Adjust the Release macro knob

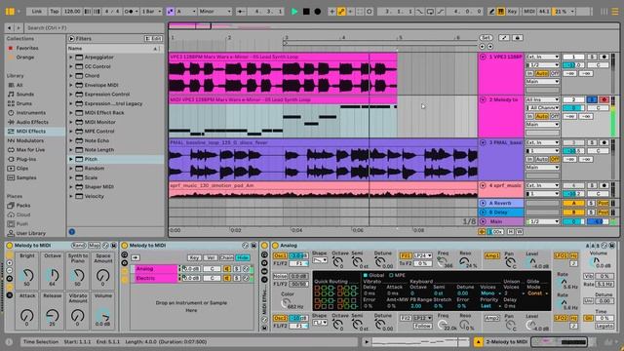coord(52,316)
